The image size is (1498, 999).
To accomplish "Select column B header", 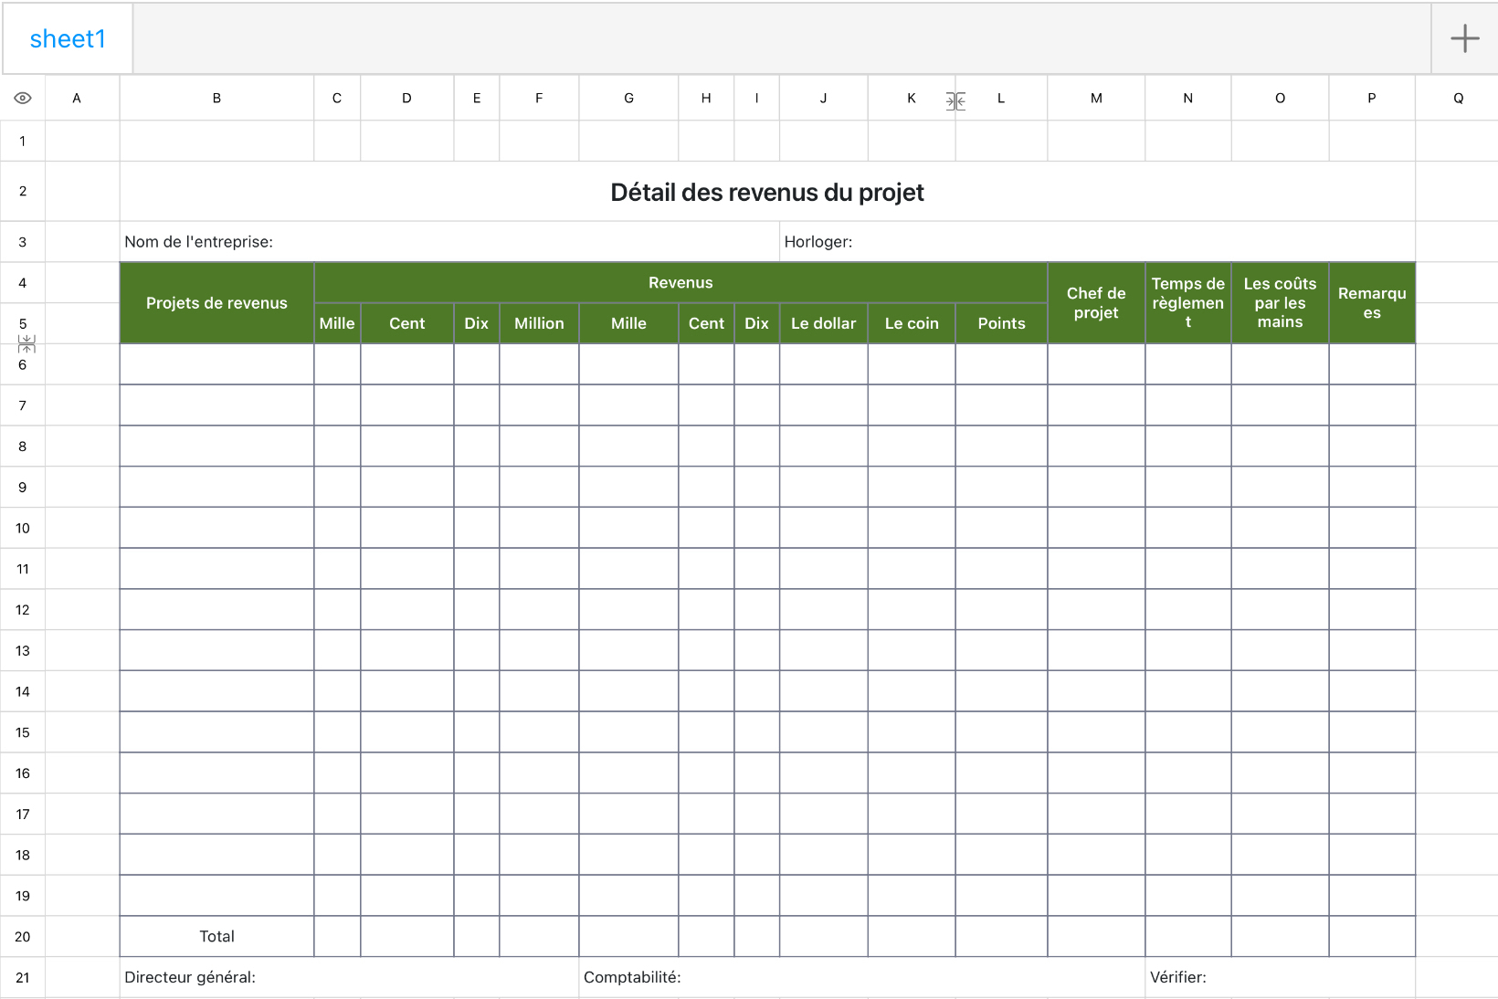I will (216, 98).
